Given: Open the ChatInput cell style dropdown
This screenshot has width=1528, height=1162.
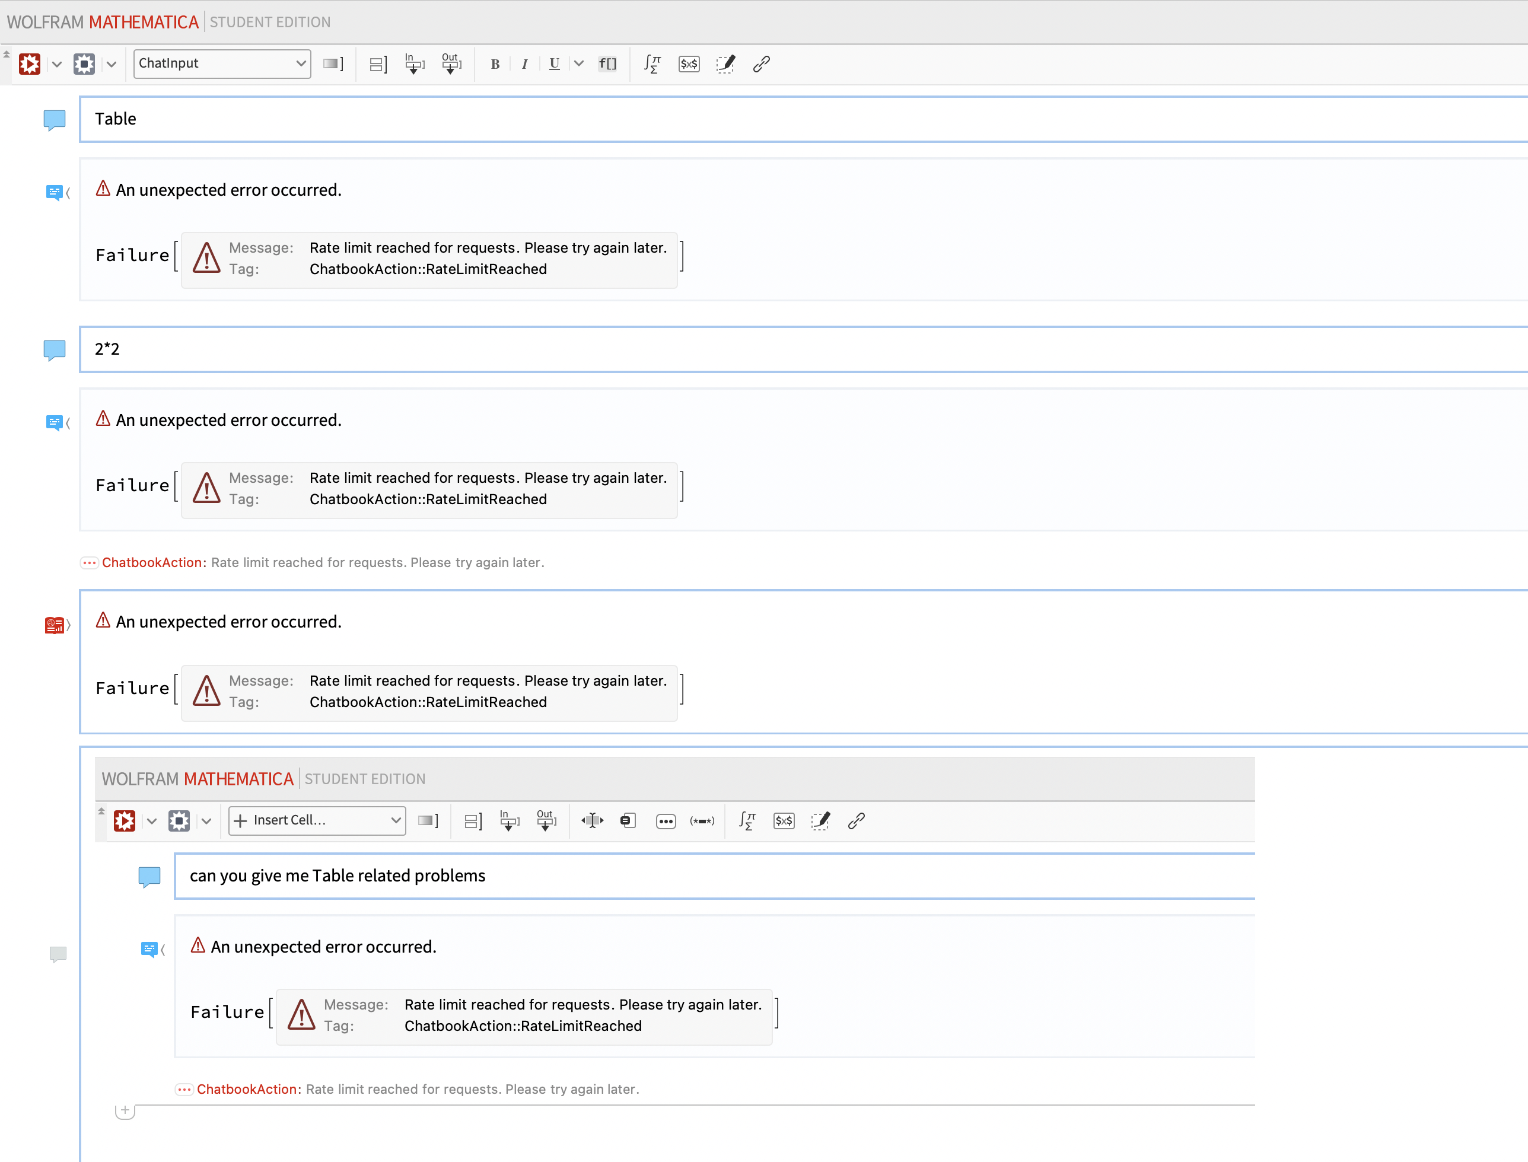Looking at the screenshot, I should click(222, 63).
